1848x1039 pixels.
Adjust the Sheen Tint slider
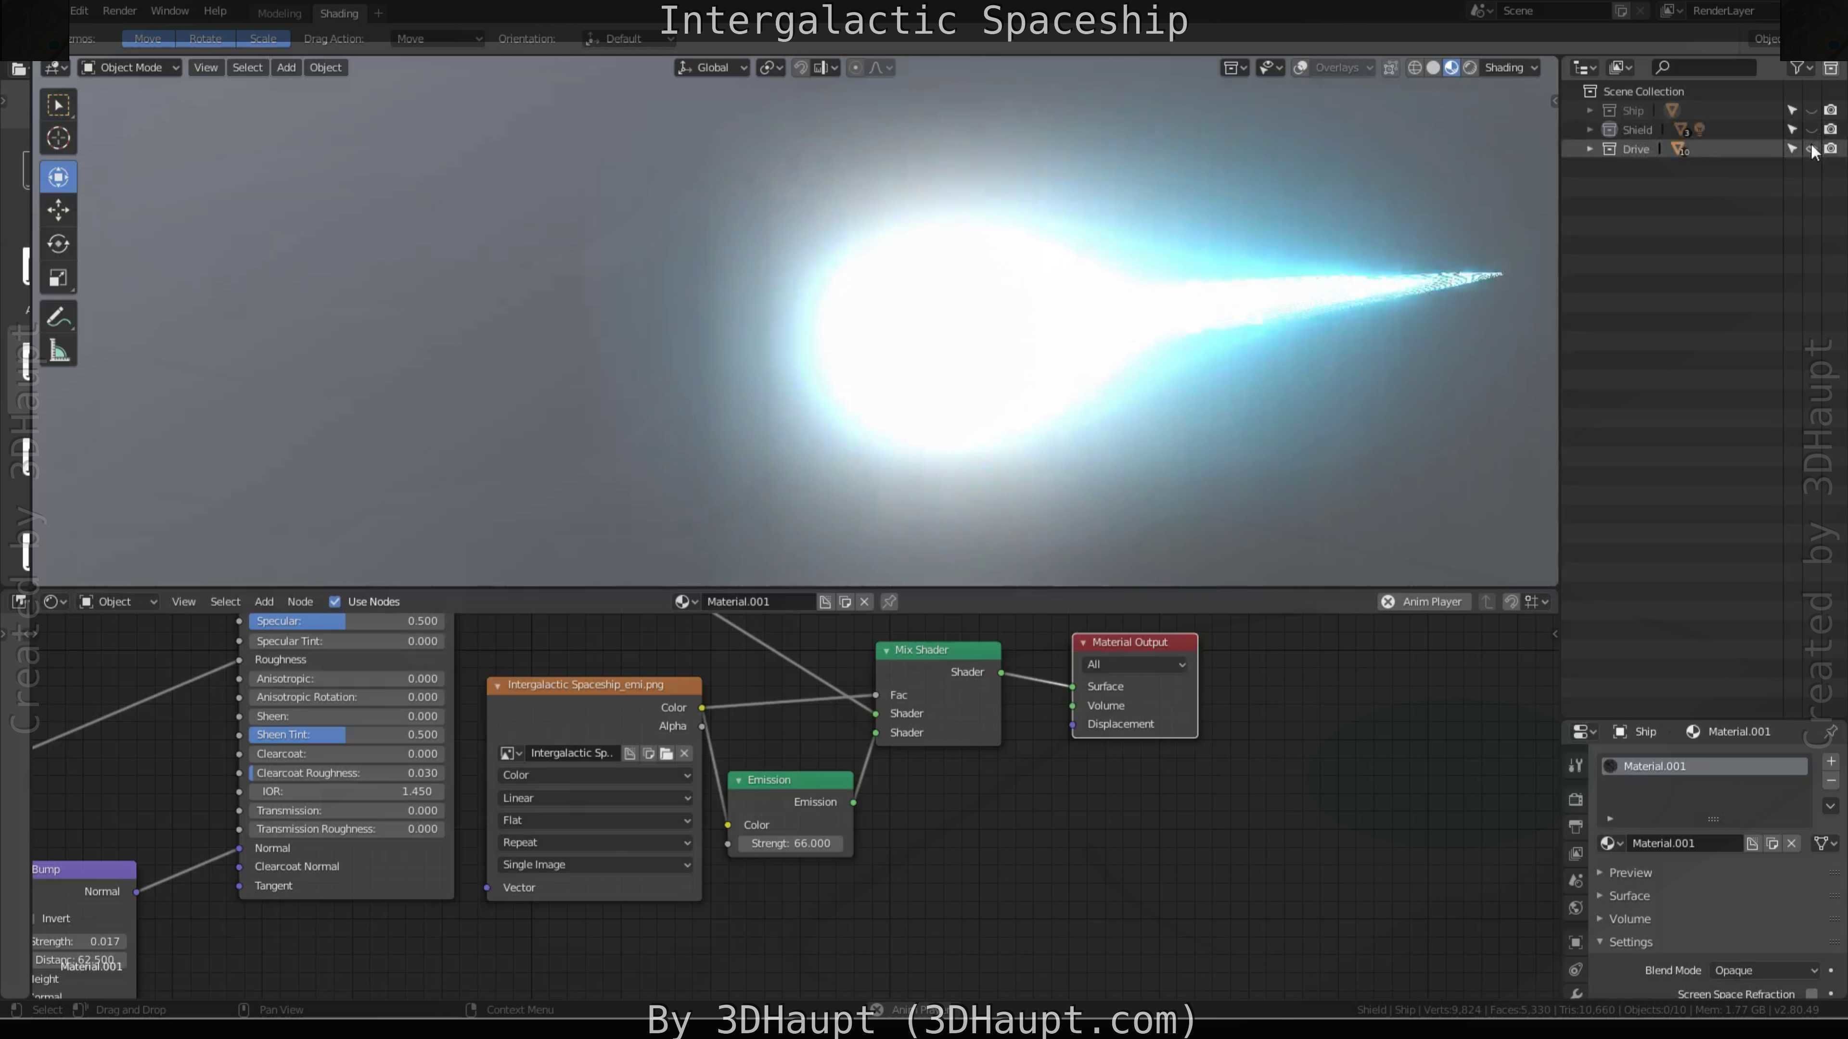(346, 734)
